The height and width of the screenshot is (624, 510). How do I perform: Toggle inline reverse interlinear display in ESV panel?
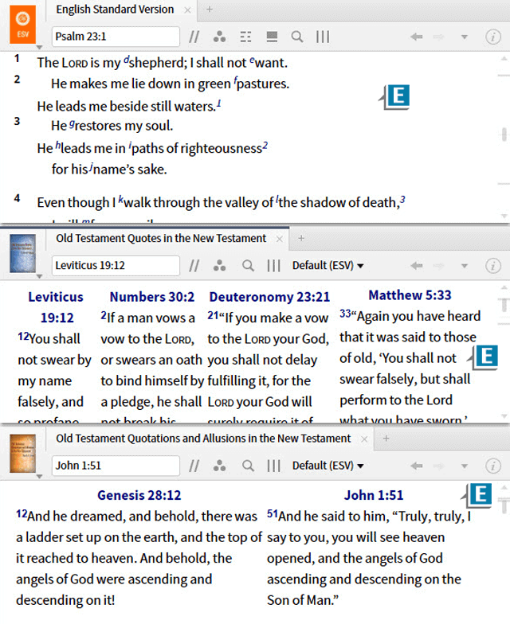(x=245, y=37)
